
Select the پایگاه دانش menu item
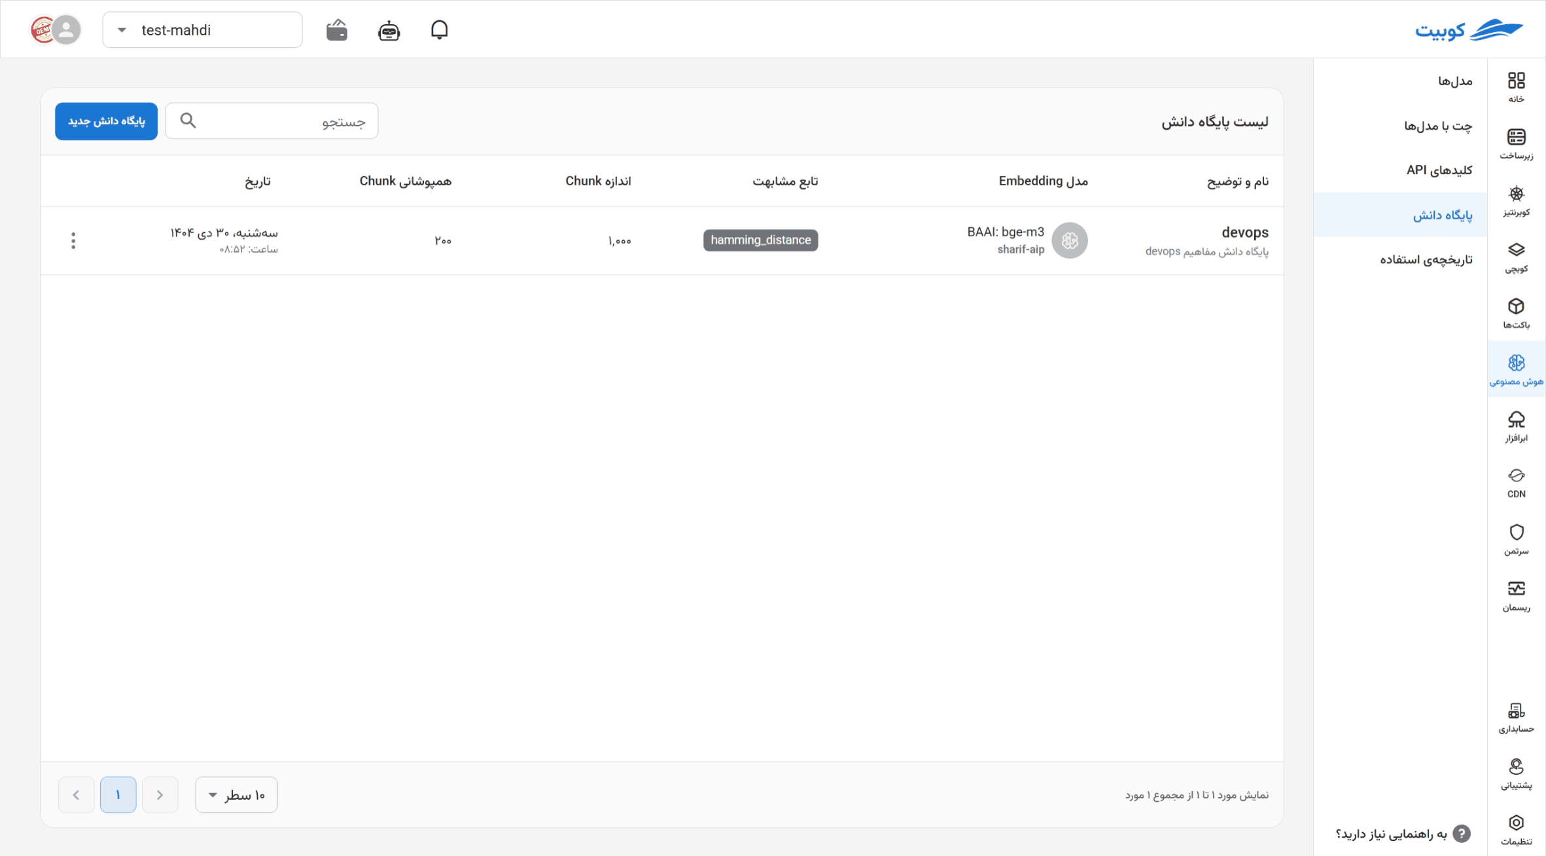point(1400,215)
